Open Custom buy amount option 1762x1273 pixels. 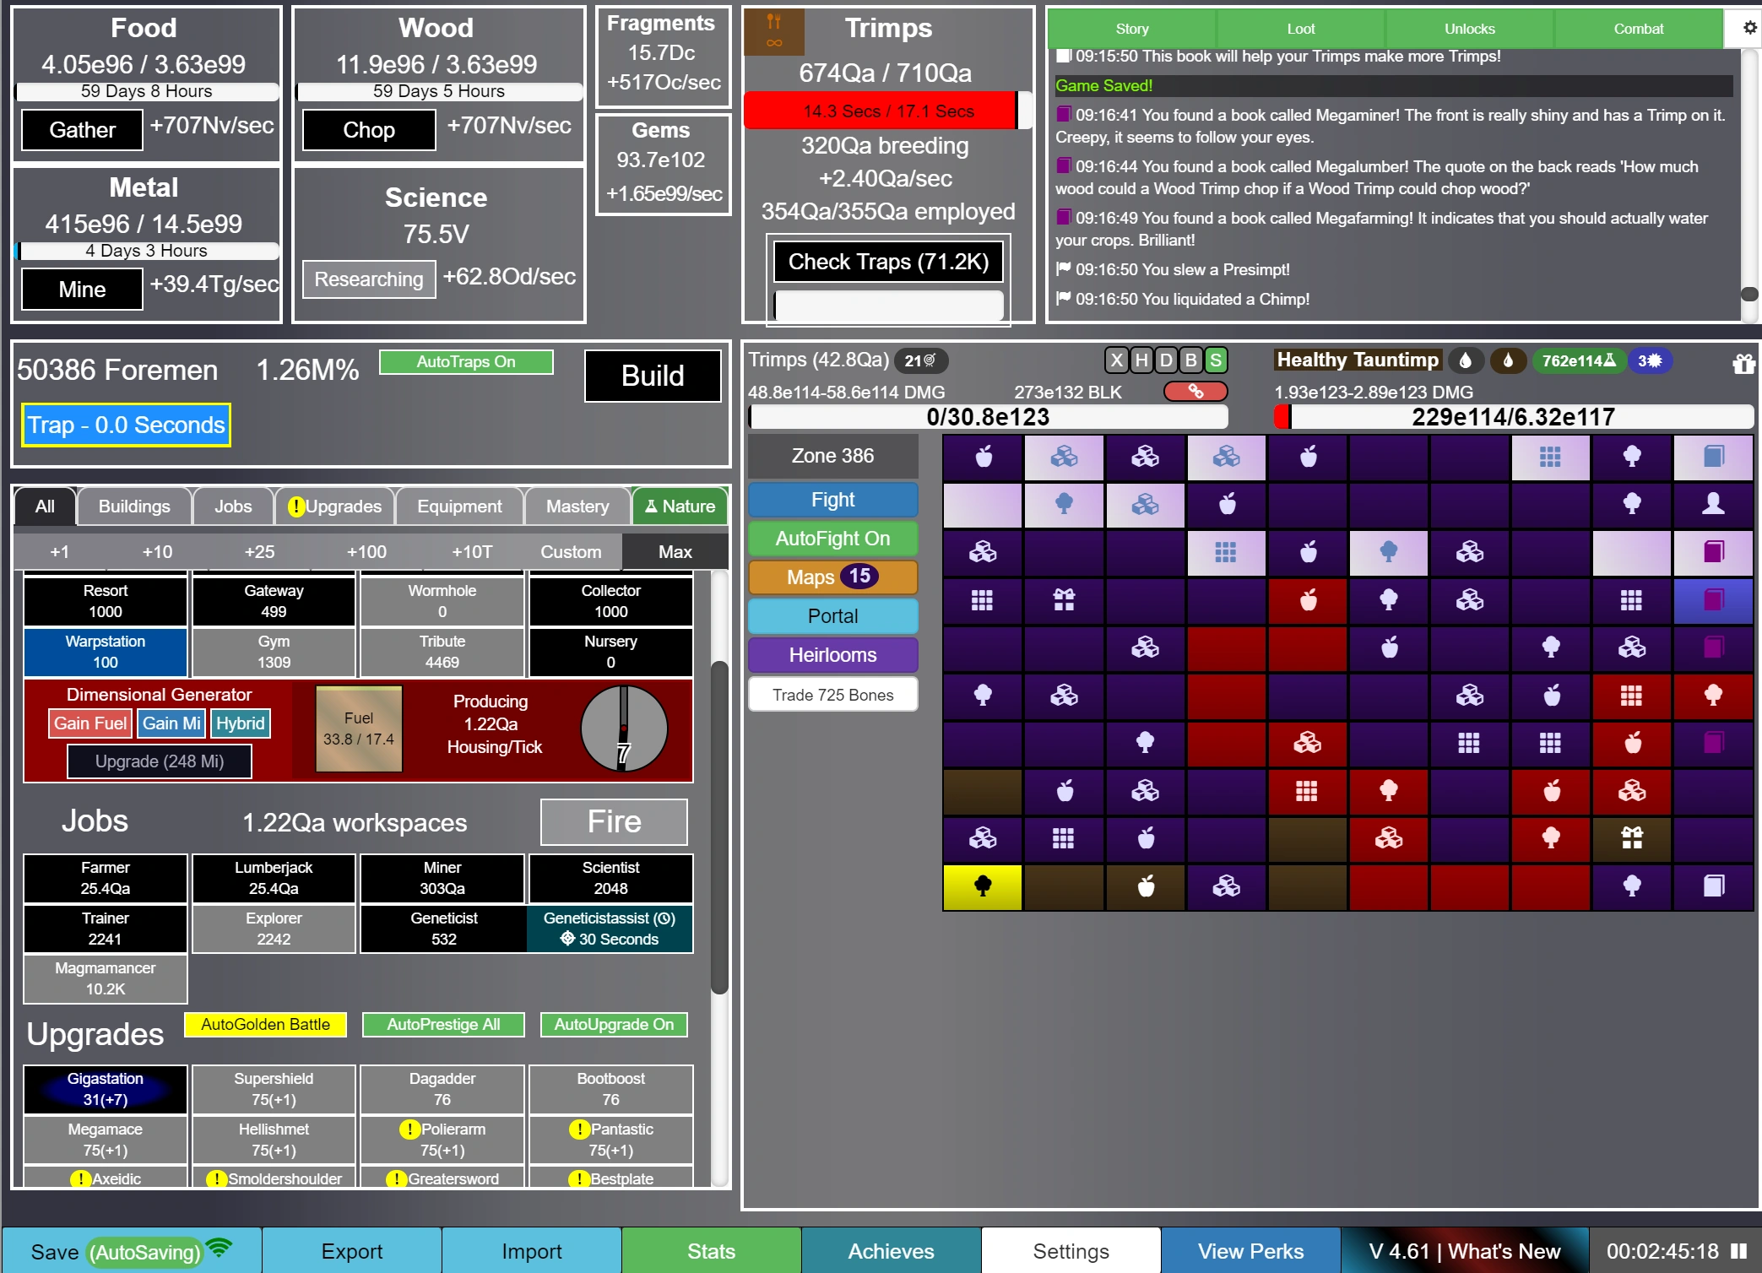point(571,551)
